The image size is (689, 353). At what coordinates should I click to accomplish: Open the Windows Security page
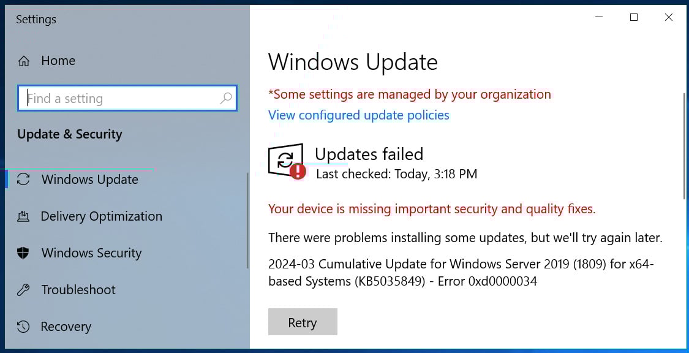91,253
